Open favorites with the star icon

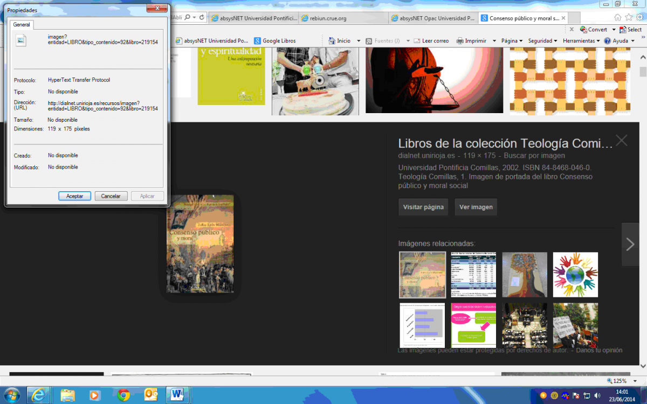[628, 17]
